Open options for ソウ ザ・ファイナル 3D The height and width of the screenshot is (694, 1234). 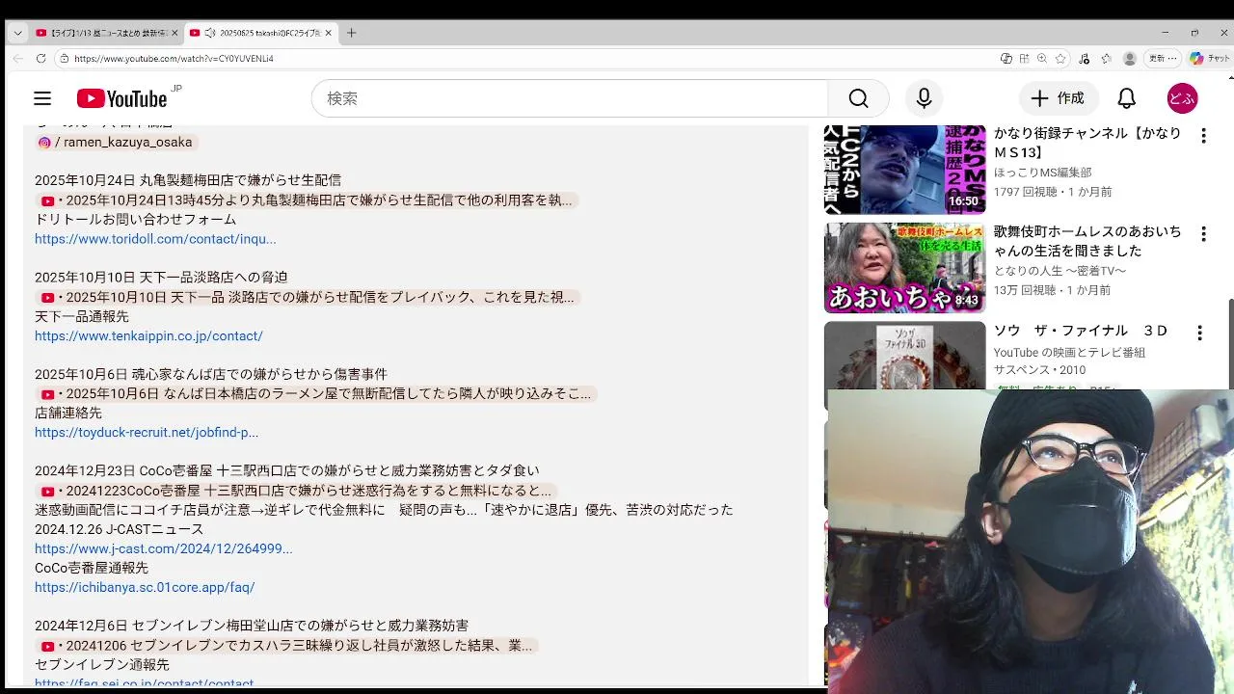tap(1199, 333)
